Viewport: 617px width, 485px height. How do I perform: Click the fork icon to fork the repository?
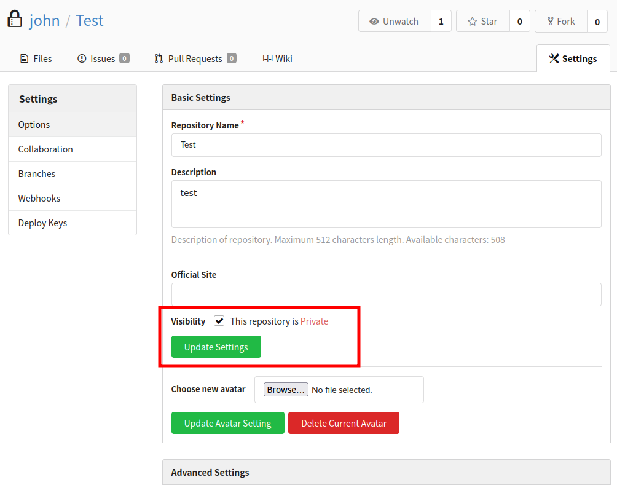click(549, 22)
